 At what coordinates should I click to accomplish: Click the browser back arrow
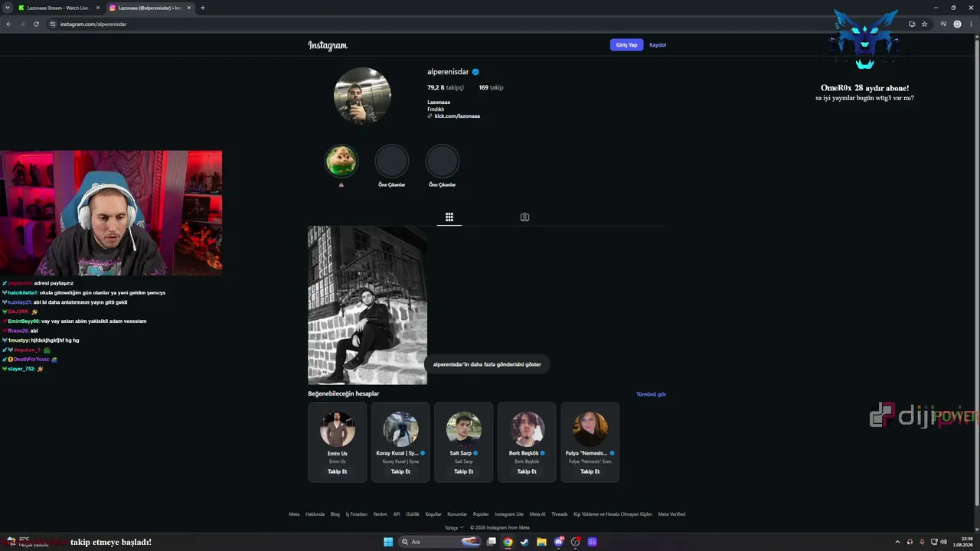8,24
